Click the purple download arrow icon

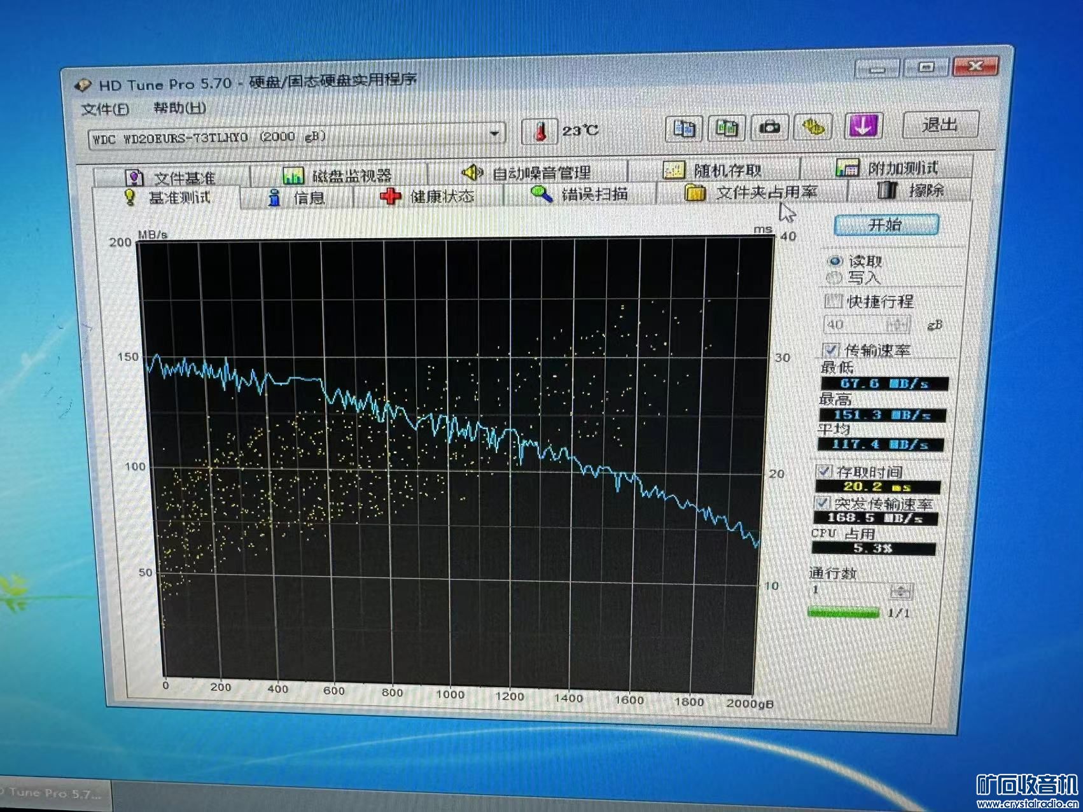point(863,125)
